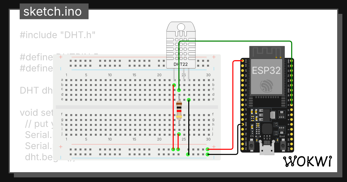Image resolution: width=347 pixels, height=182 pixels.
Task: Click the mounting hole of the DHT22
Action: tap(181, 27)
